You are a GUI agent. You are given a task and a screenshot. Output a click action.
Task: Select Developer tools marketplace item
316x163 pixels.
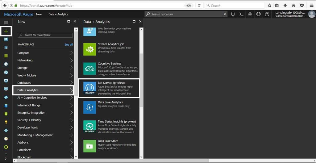43,127
